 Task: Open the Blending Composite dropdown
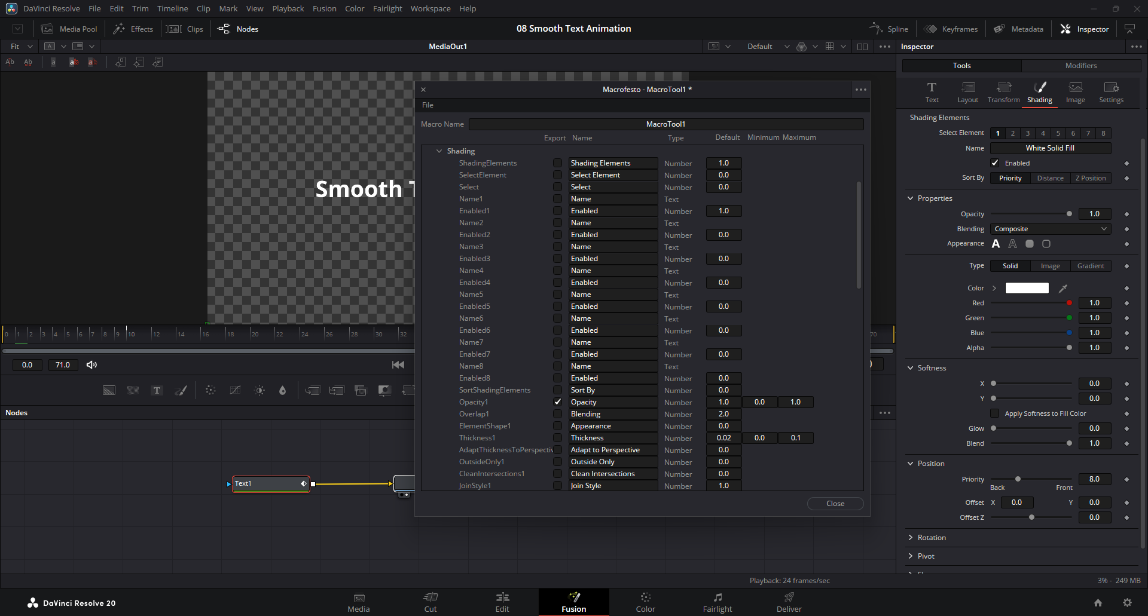[1050, 229]
